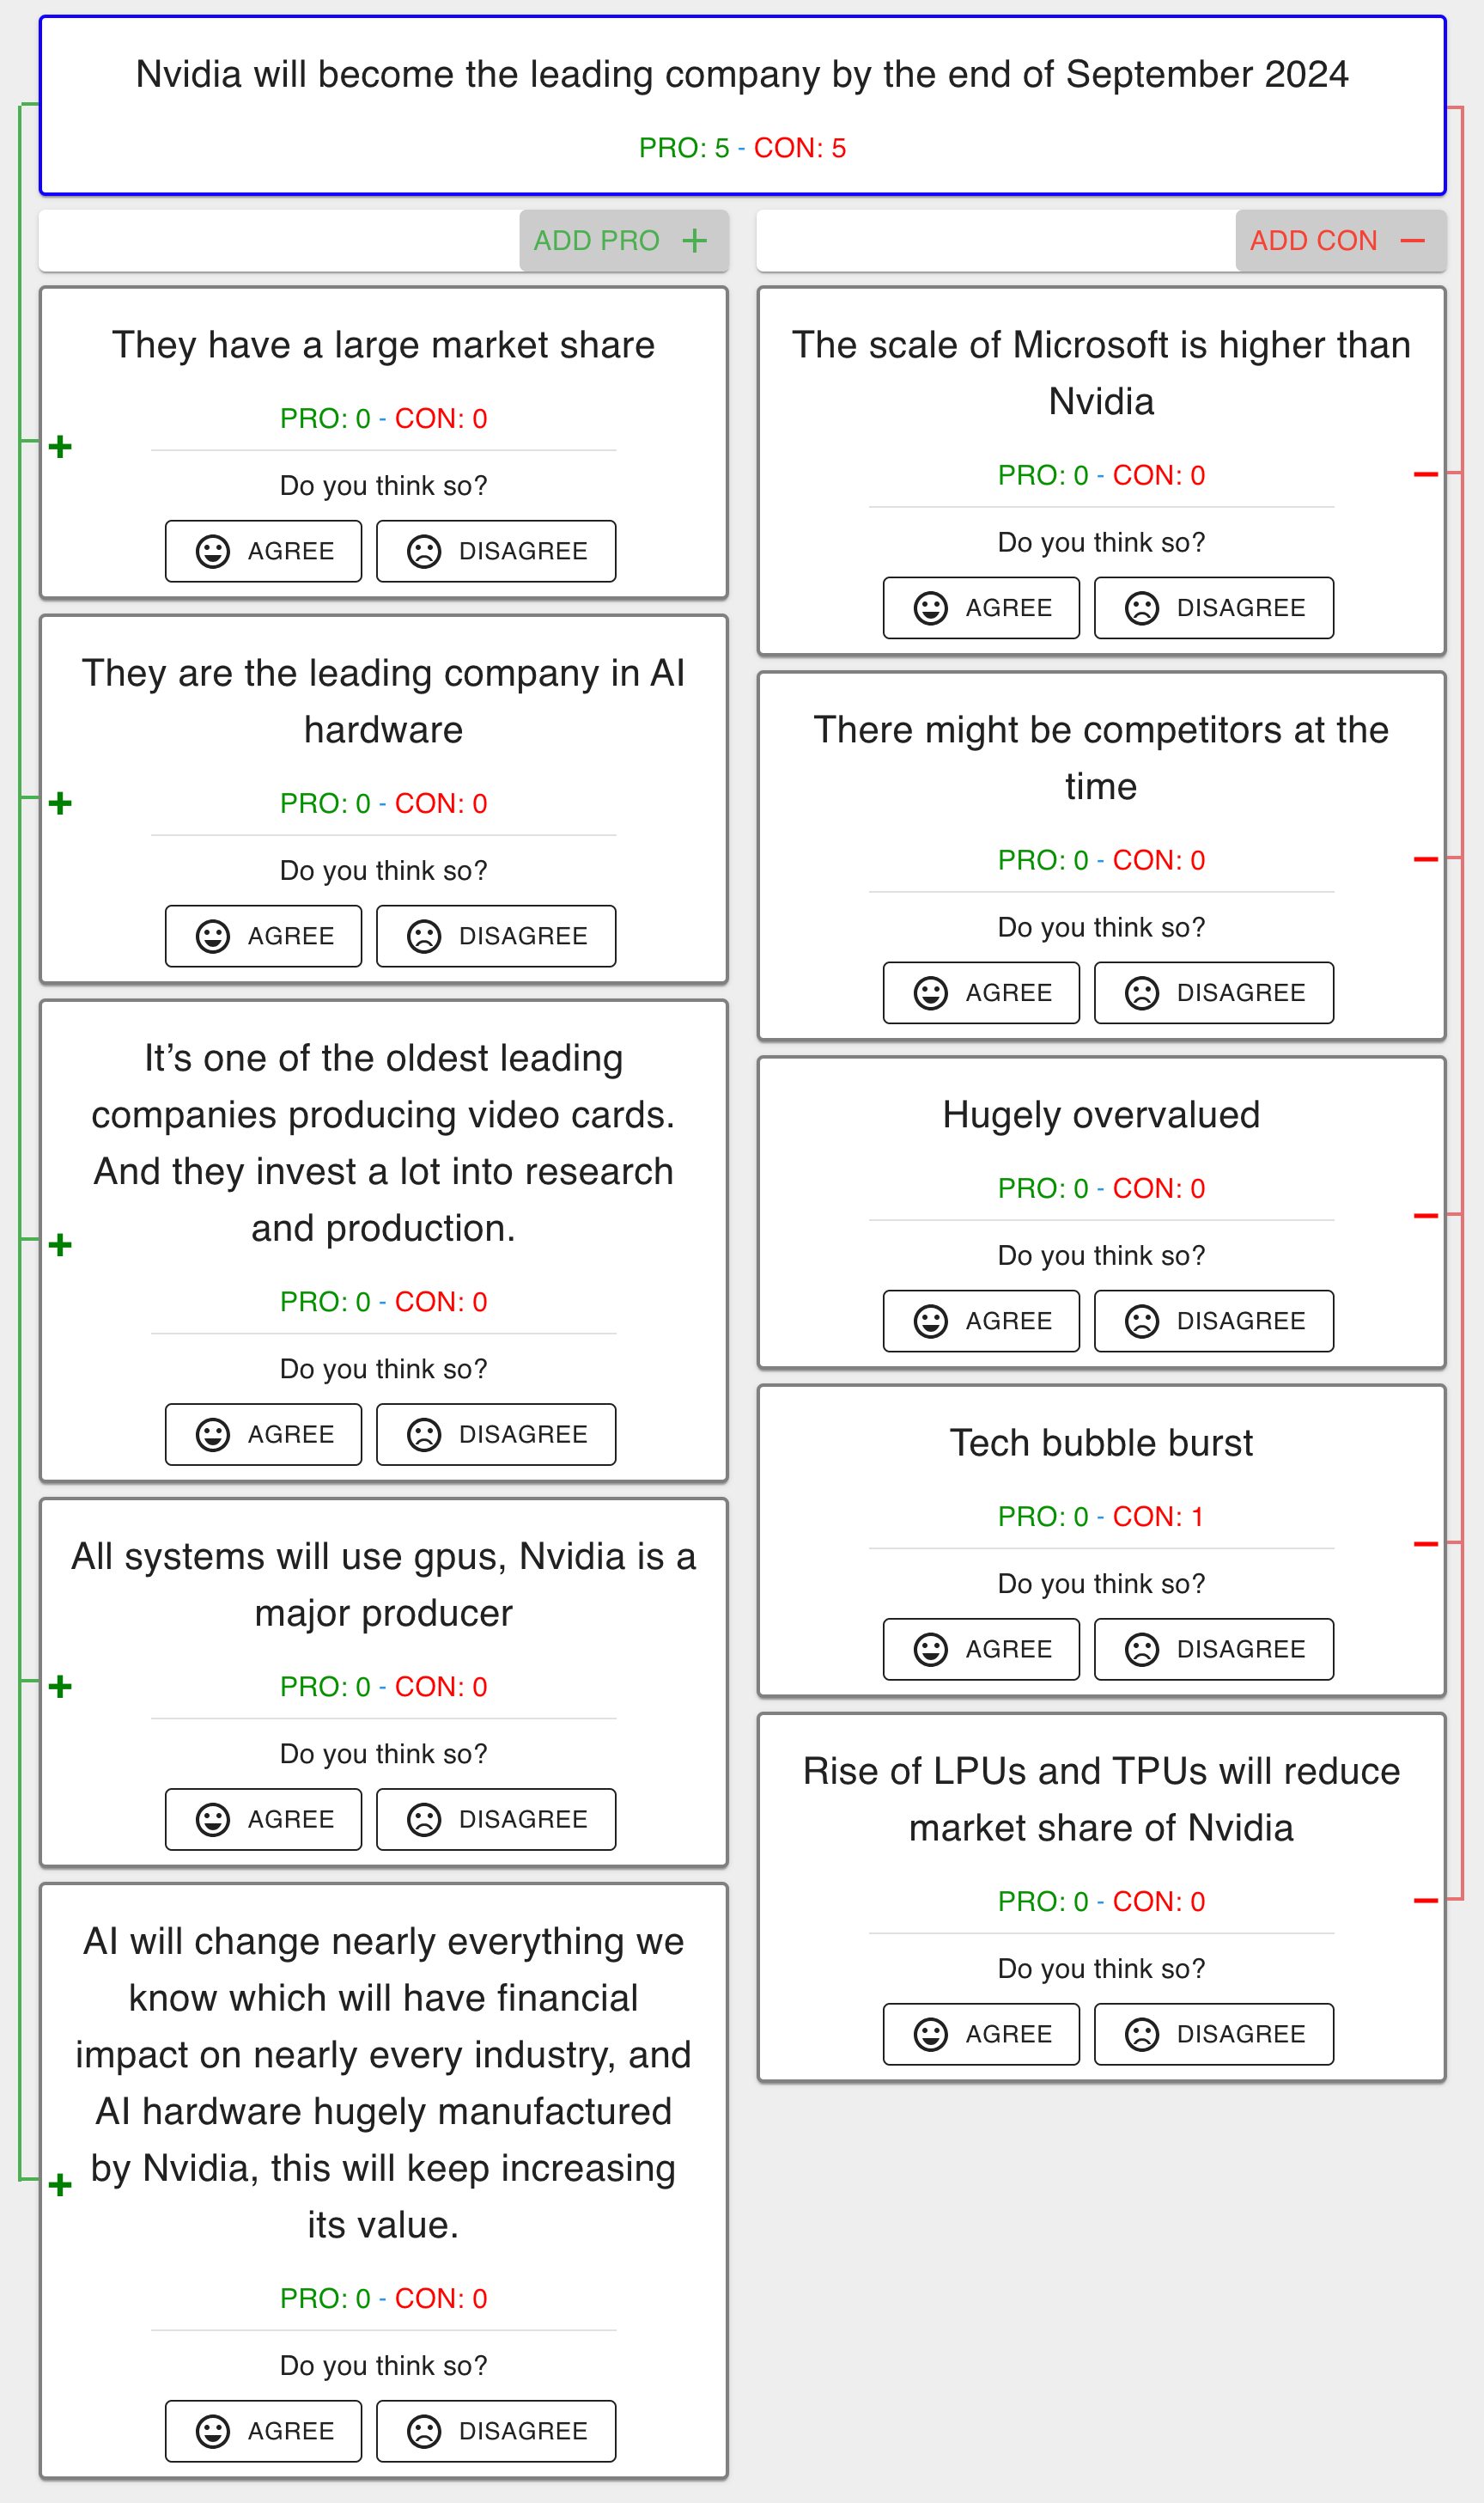Viewport: 1484px width, 2503px height.
Task: Click red minus icon beside 'scale of Microsoft' card
Action: 1425,474
